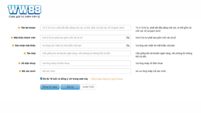
Task: Focus the Mã xác minh input field
Action: pos(85,71)
